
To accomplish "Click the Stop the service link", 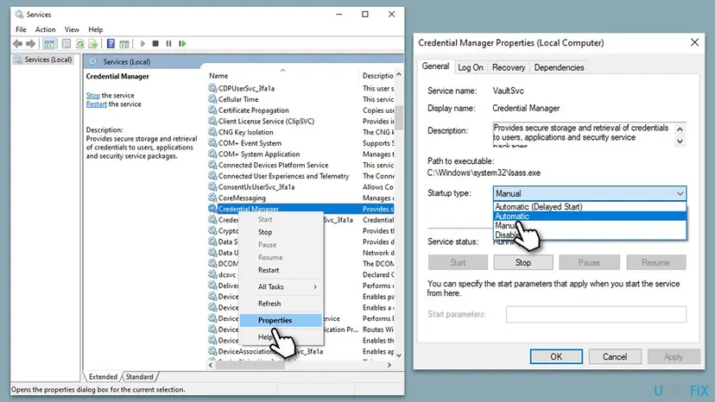I will coord(93,95).
